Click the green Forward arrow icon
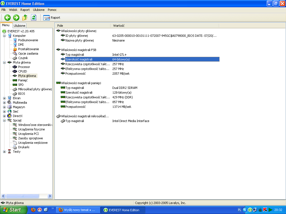 click(x=16, y=18)
